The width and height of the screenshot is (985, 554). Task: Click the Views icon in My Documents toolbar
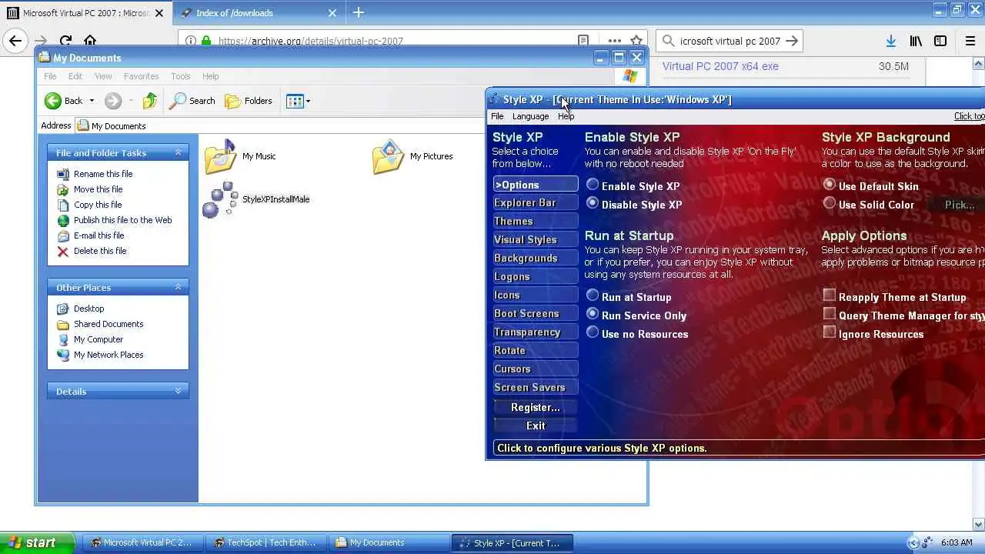coord(295,101)
